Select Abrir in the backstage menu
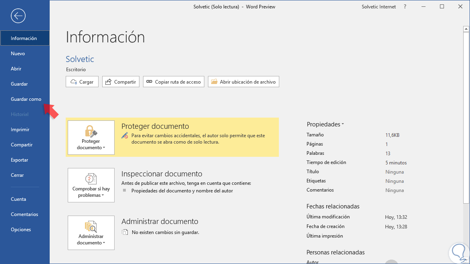The width and height of the screenshot is (470, 264). tap(25, 69)
